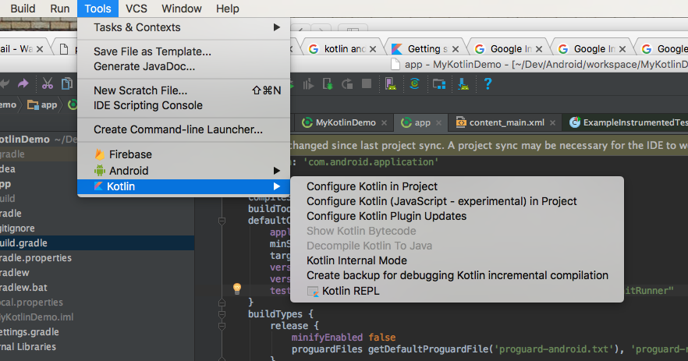Screen dimensions: 688x361
Task: Click the class icon on ExampleInstrumentedTest tab
Action: (x=575, y=122)
